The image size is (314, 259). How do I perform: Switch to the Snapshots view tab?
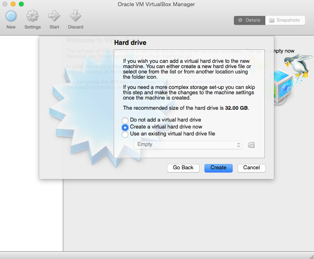pos(285,20)
